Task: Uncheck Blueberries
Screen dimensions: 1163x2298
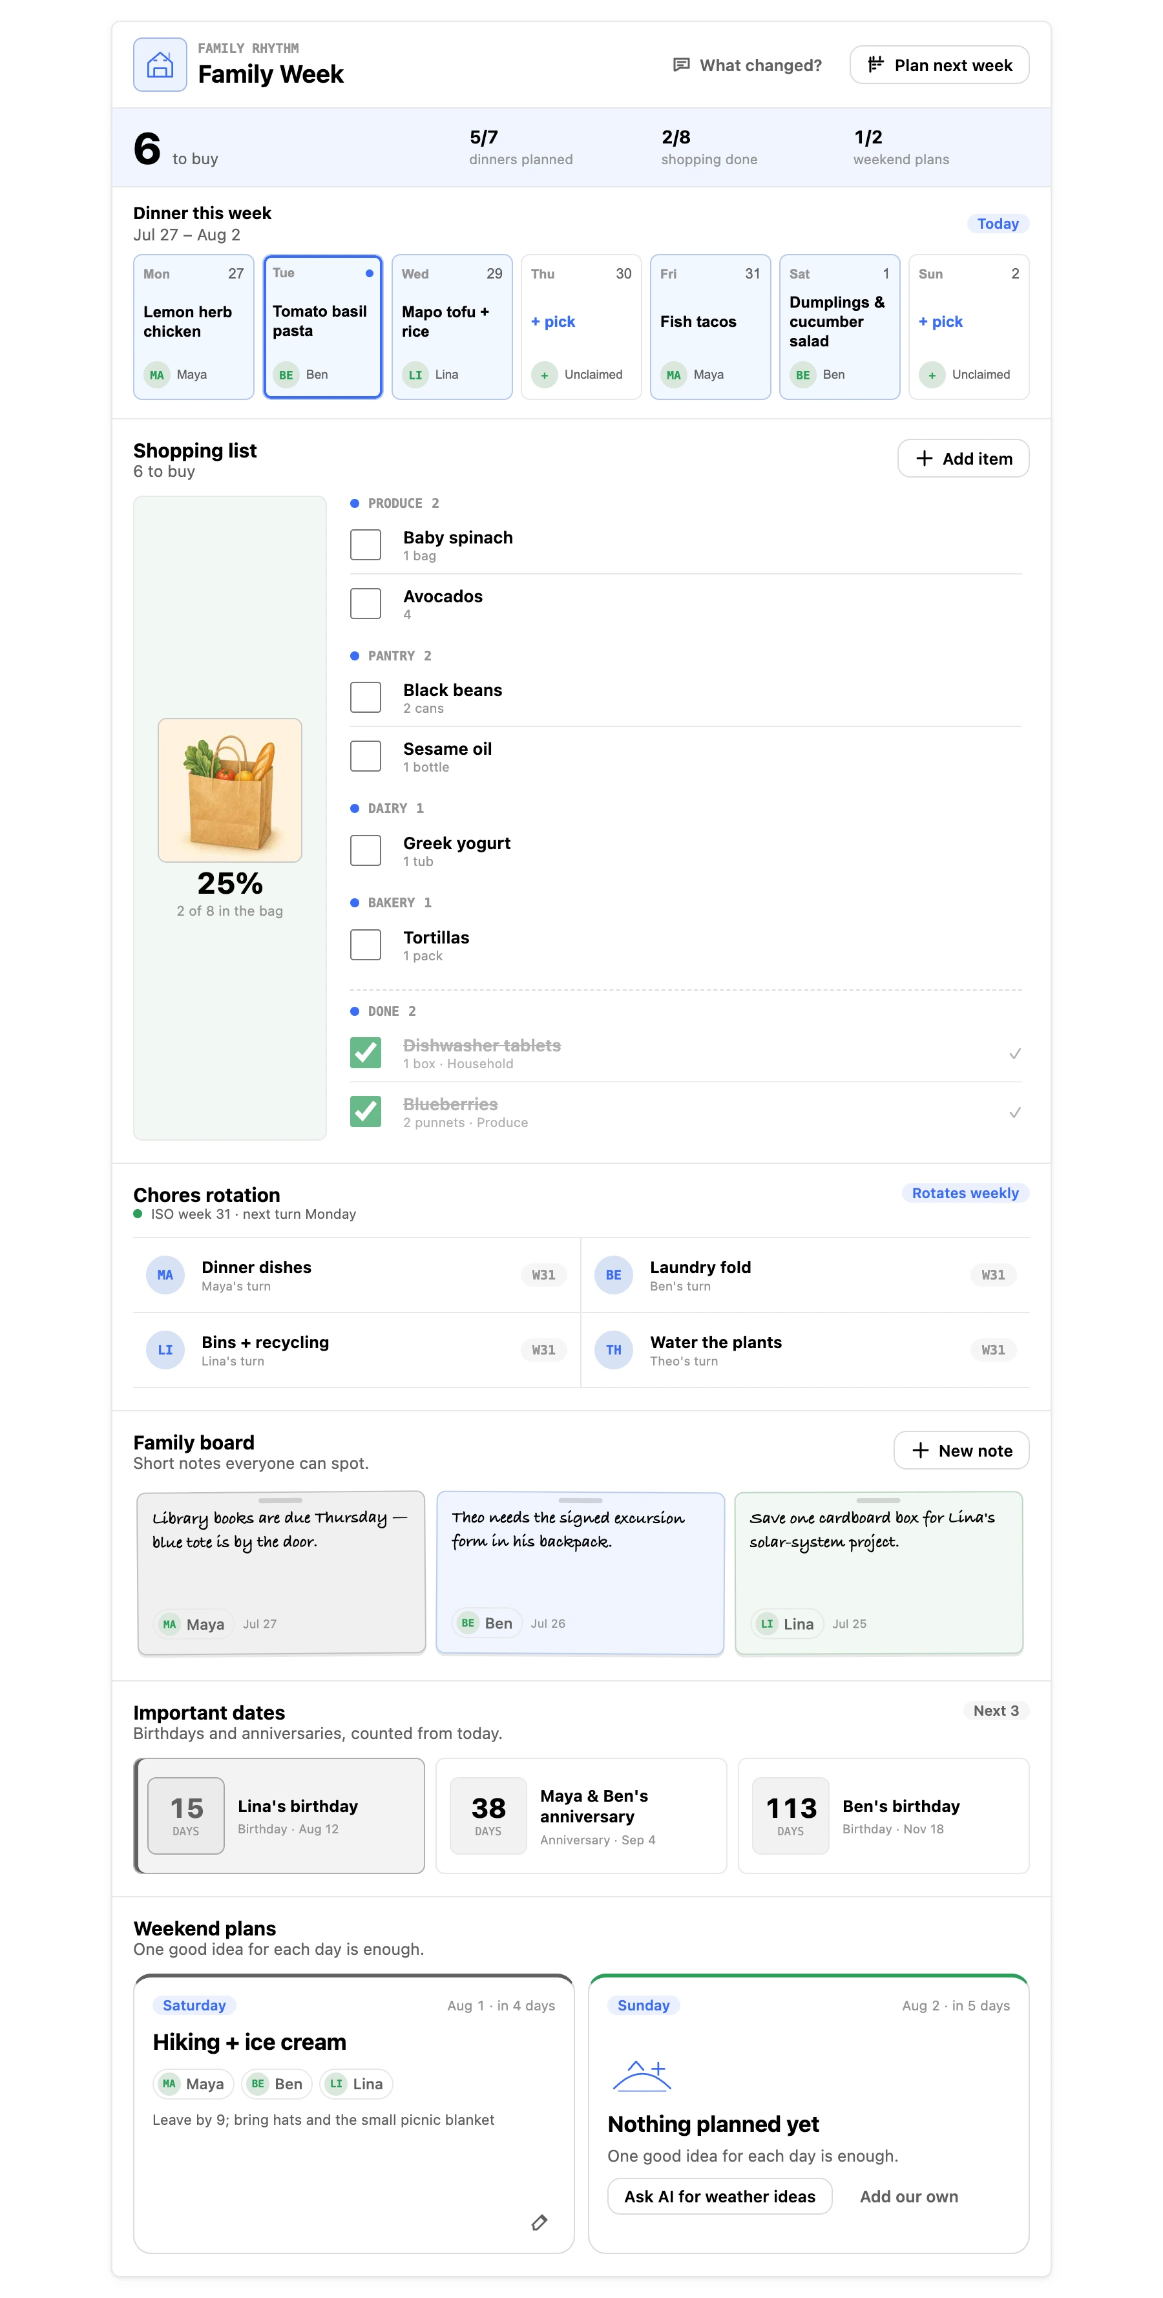Action: 366,1112
